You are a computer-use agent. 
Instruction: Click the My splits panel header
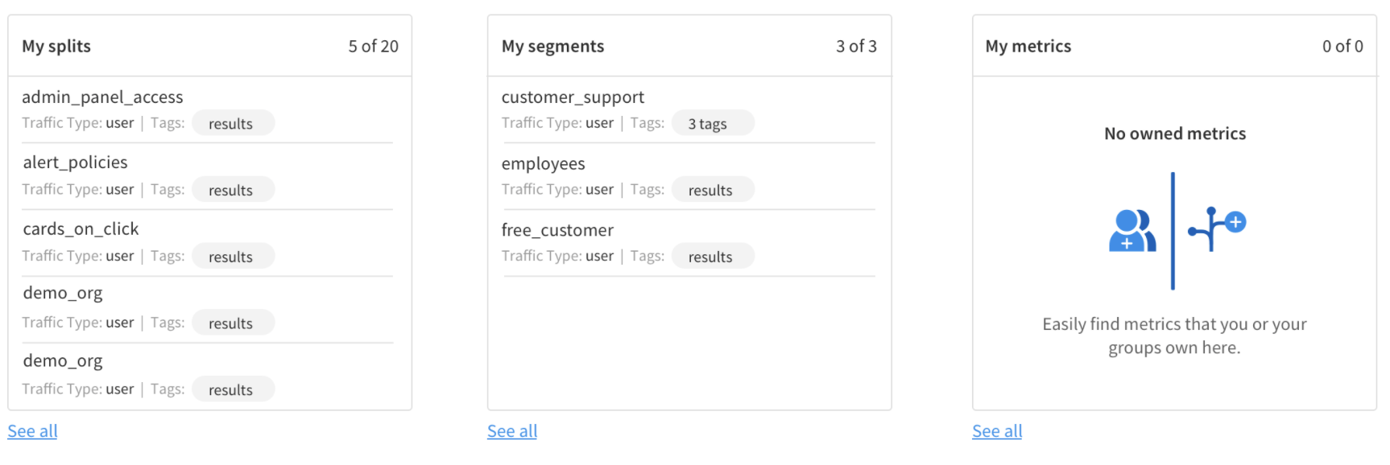click(x=209, y=46)
